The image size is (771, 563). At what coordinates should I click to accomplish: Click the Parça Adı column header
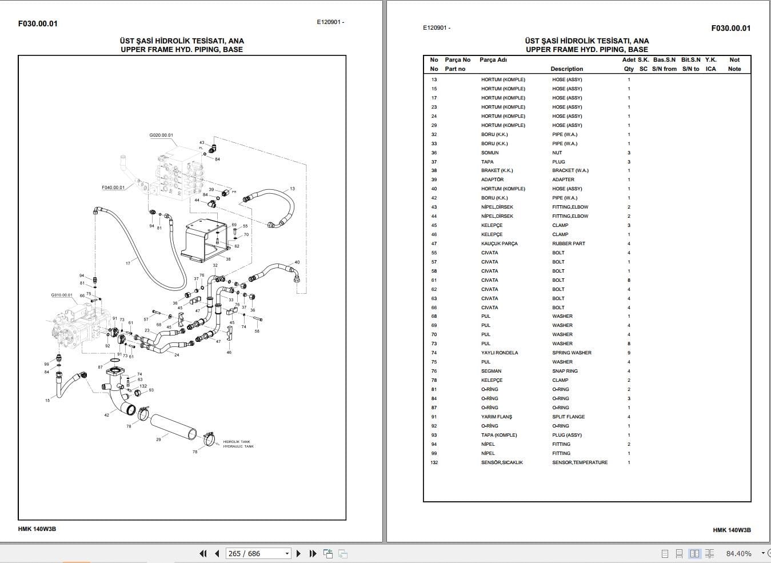point(493,59)
